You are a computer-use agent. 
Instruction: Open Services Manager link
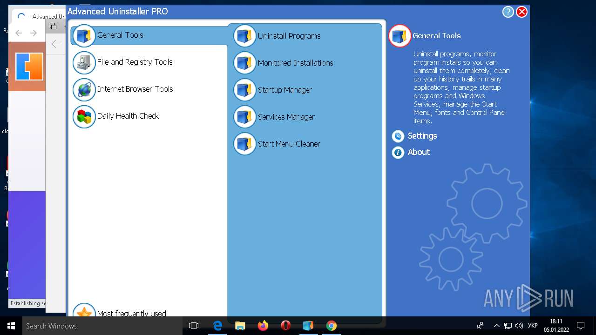point(286,117)
